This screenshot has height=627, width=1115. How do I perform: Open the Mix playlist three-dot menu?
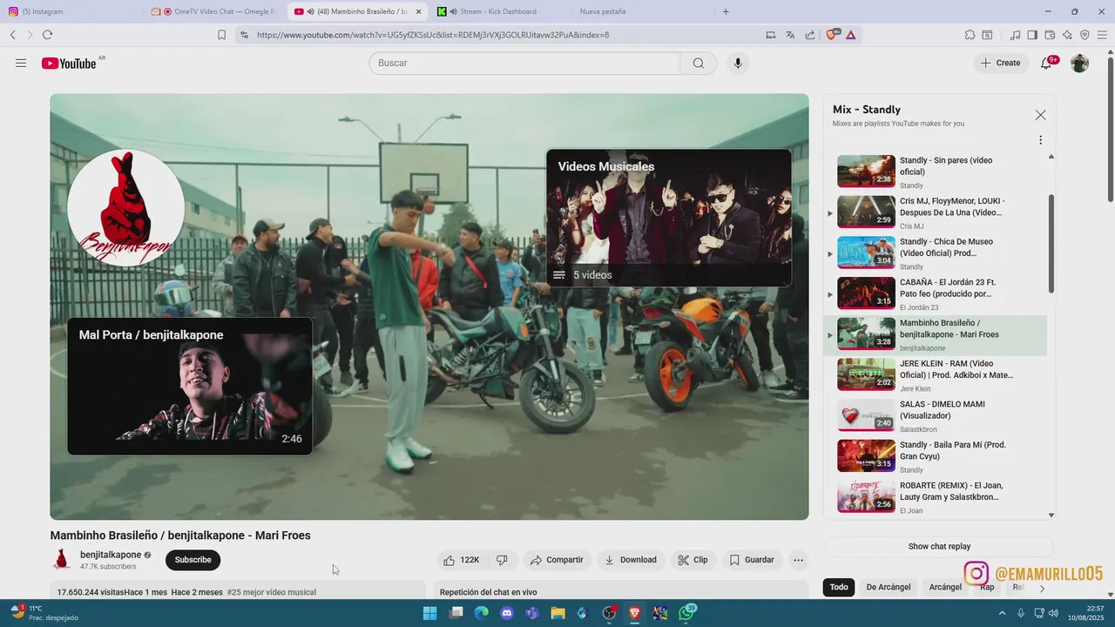pyautogui.click(x=1040, y=140)
